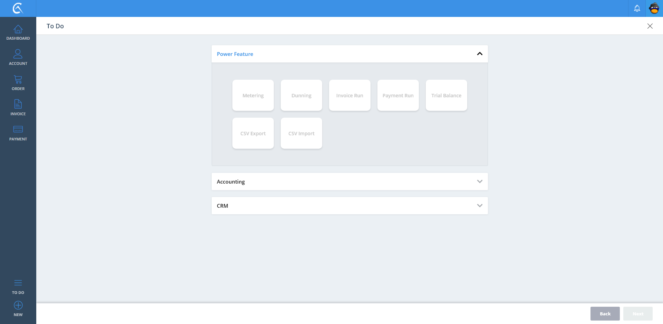Open the Order cart icon
This screenshot has width=663, height=324.
click(18, 80)
